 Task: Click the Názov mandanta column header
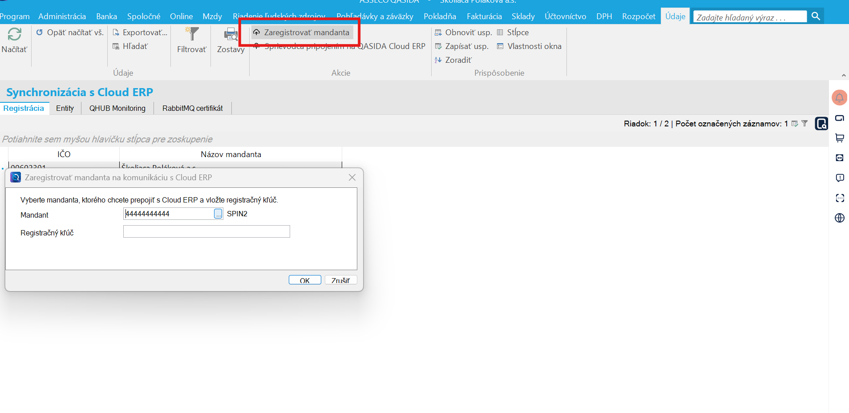(x=231, y=154)
